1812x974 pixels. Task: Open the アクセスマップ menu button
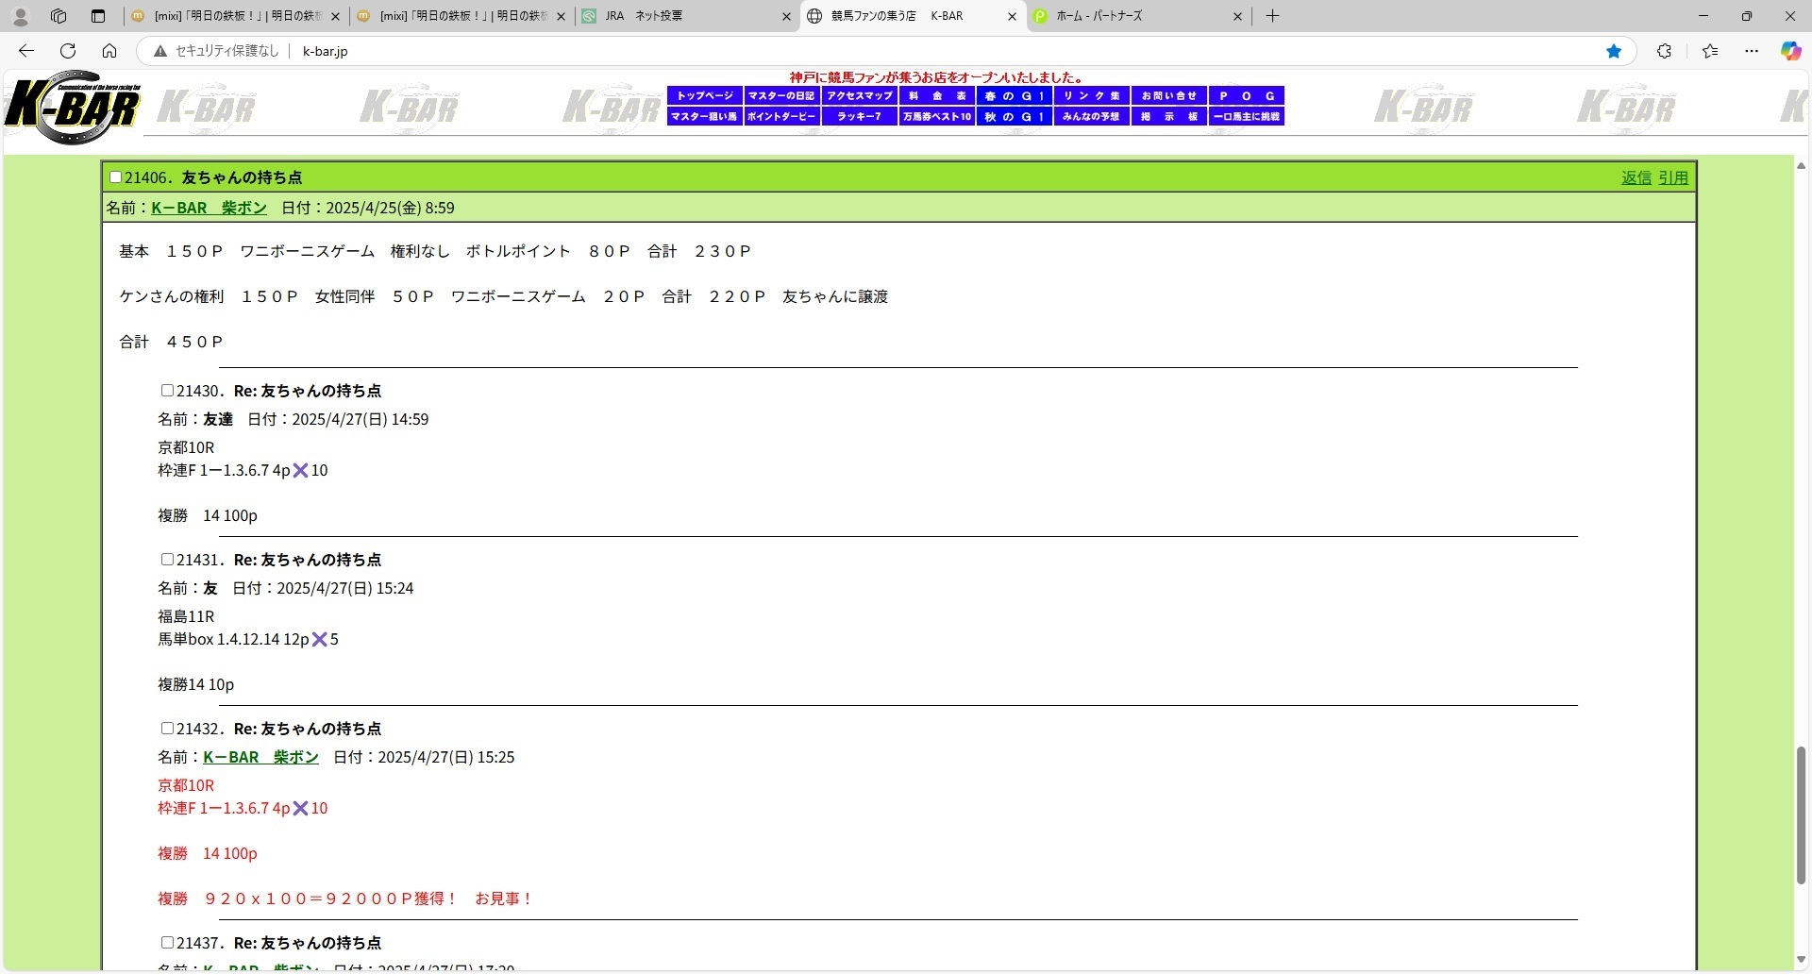[859, 96]
